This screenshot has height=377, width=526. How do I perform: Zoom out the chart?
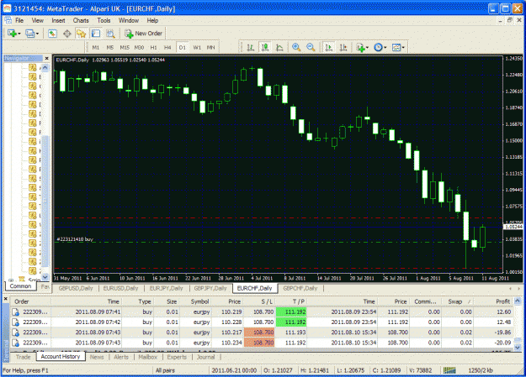click(x=311, y=48)
